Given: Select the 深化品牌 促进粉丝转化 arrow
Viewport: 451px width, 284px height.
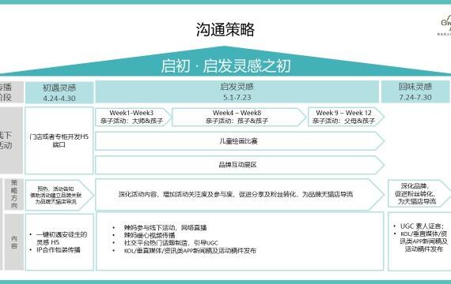Looking at the screenshot, I should tap(419, 193).
